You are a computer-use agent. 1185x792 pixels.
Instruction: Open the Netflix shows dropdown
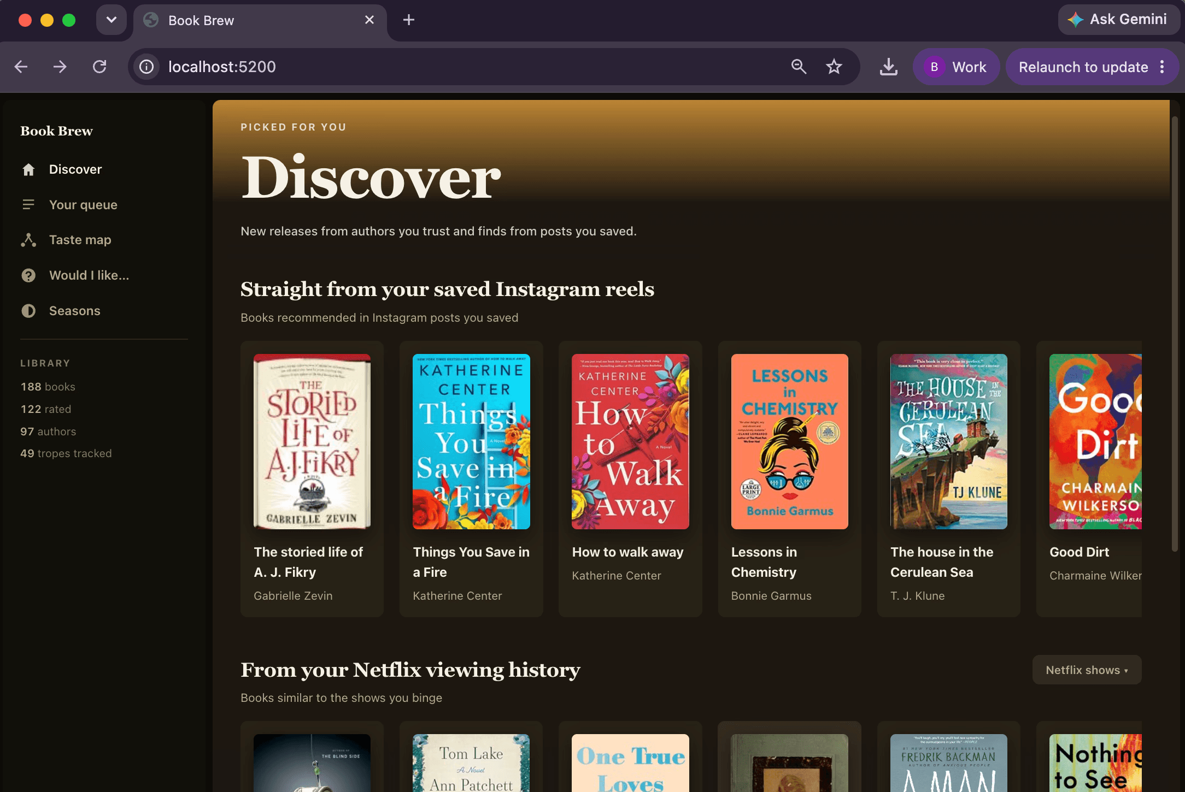coord(1087,670)
